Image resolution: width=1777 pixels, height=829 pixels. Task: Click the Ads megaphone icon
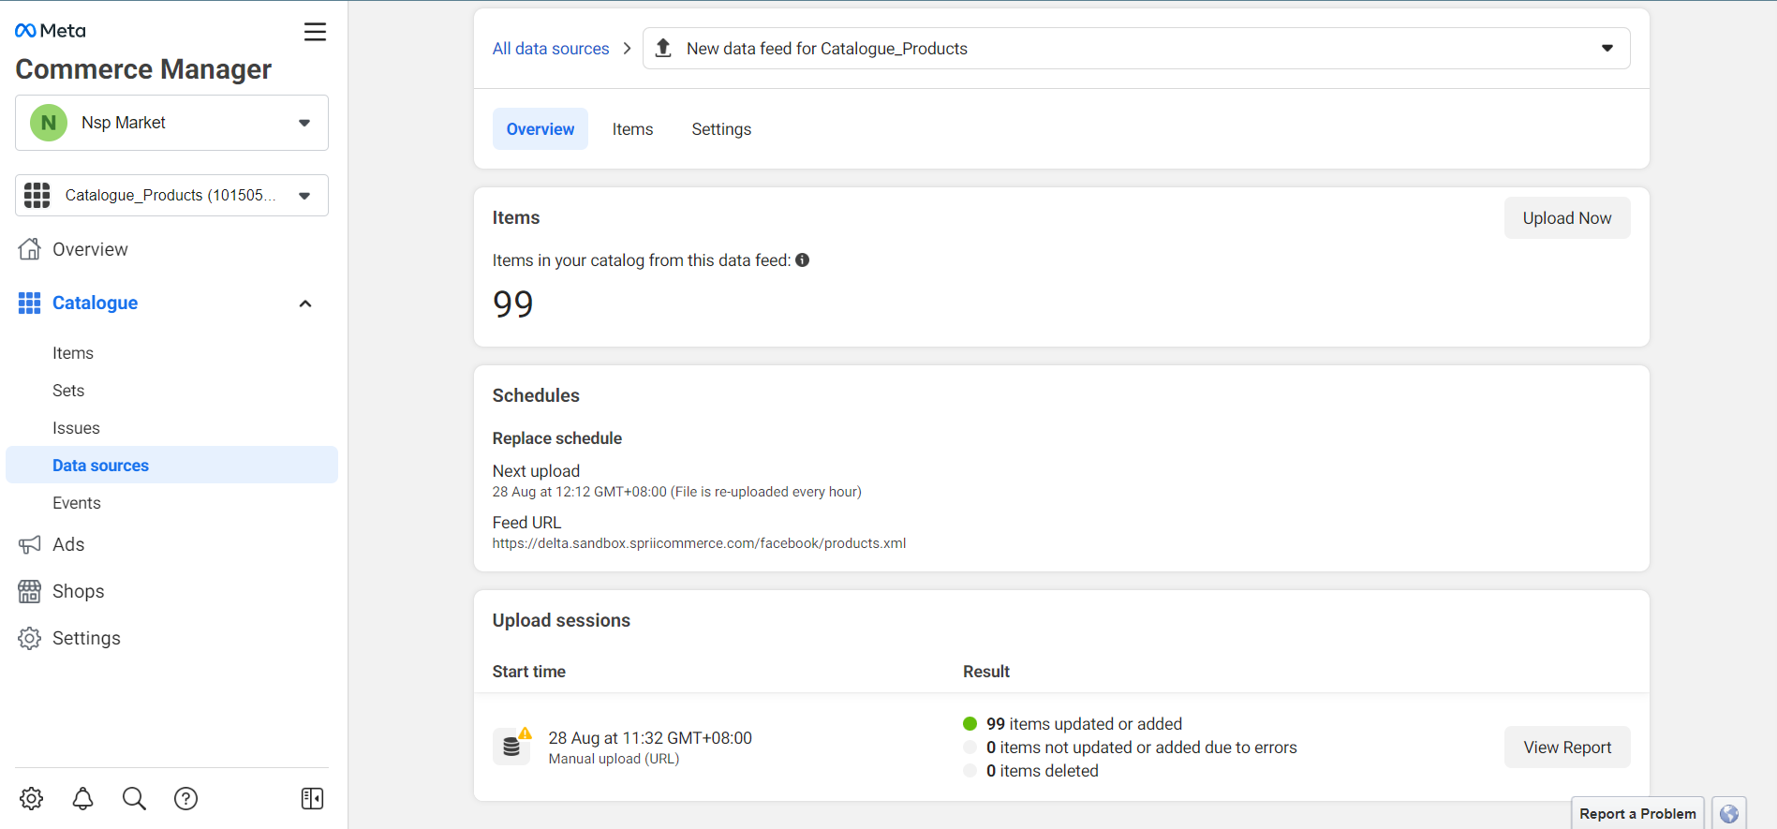(30, 544)
